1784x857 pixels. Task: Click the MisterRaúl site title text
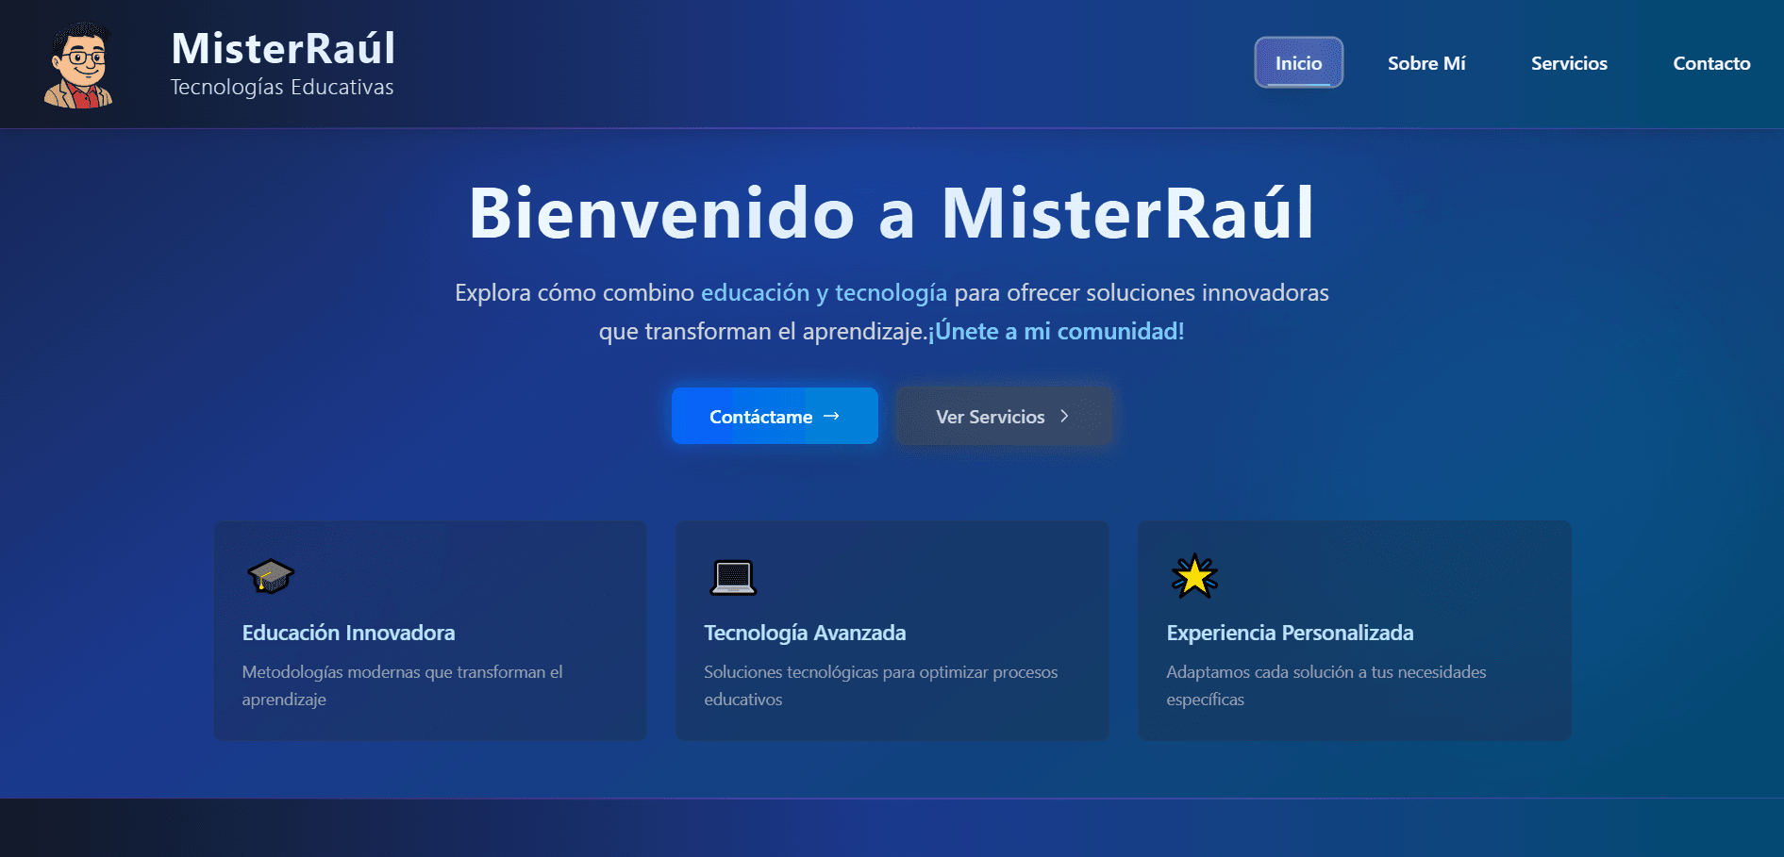tap(282, 49)
